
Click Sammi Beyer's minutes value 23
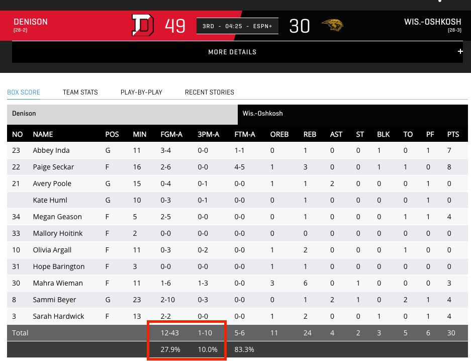coord(137,300)
